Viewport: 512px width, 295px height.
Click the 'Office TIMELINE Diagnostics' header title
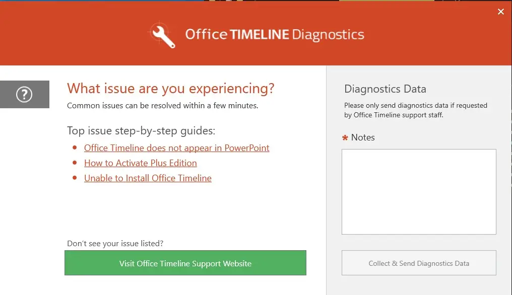(275, 35)
